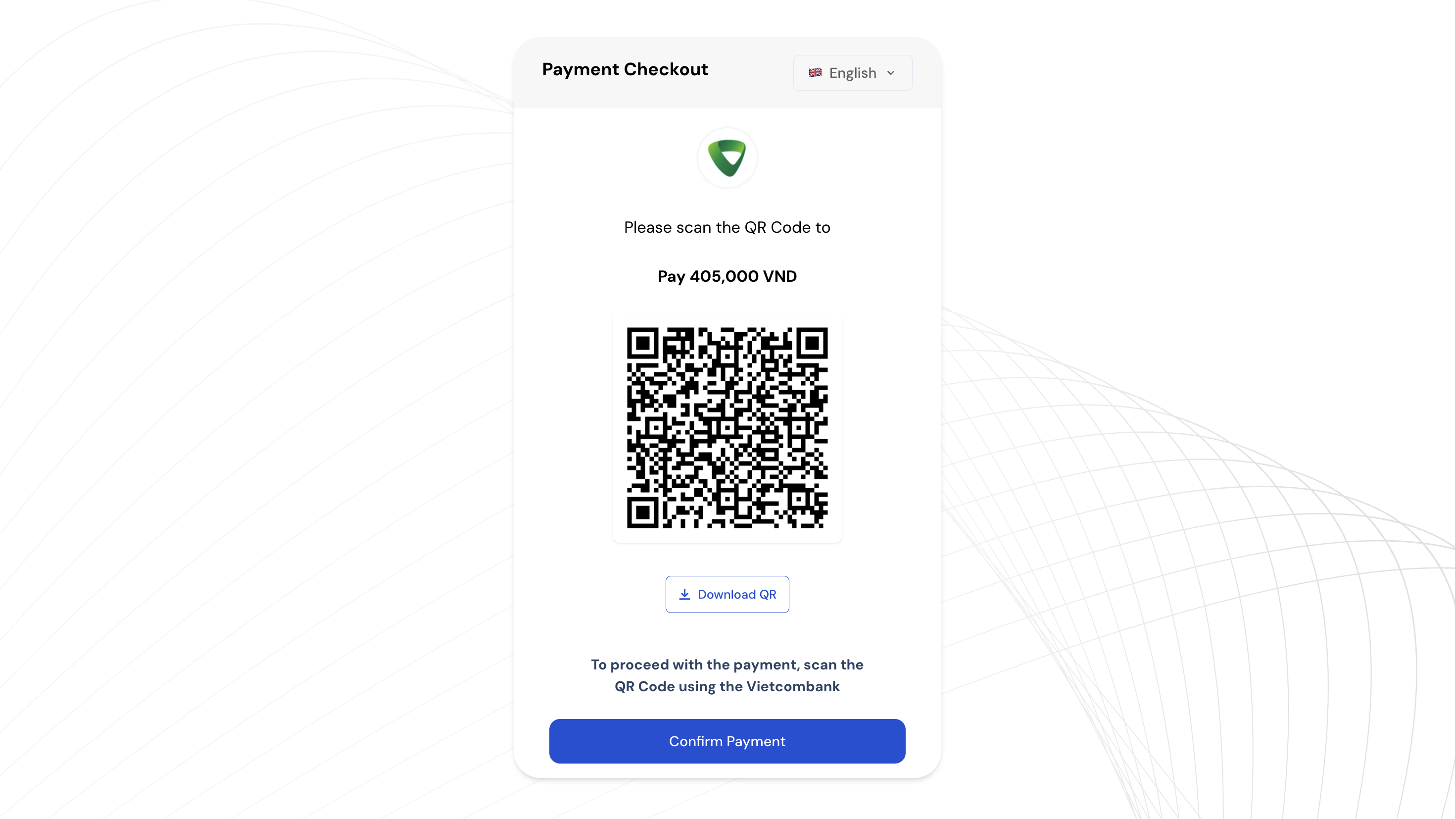Click the QR code's bottom-left finder square
Image resolution: width=1455 pixels, height=819 pixels.
[643, 512]
